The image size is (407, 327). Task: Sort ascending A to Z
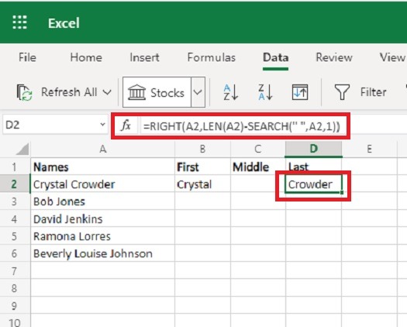(x=230, y=92)
